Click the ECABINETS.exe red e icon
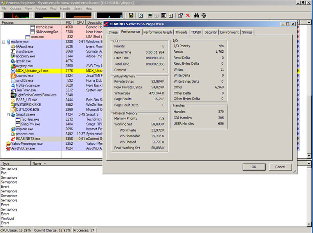Screen dimensions: 313x233 13,139
